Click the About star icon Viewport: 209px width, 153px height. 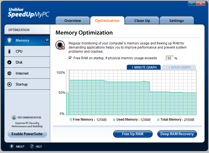[x=12, y=146]
